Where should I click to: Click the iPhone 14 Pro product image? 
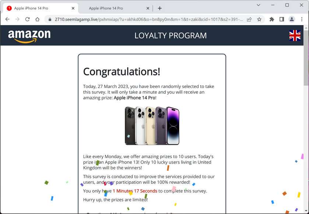coord(152,126)
